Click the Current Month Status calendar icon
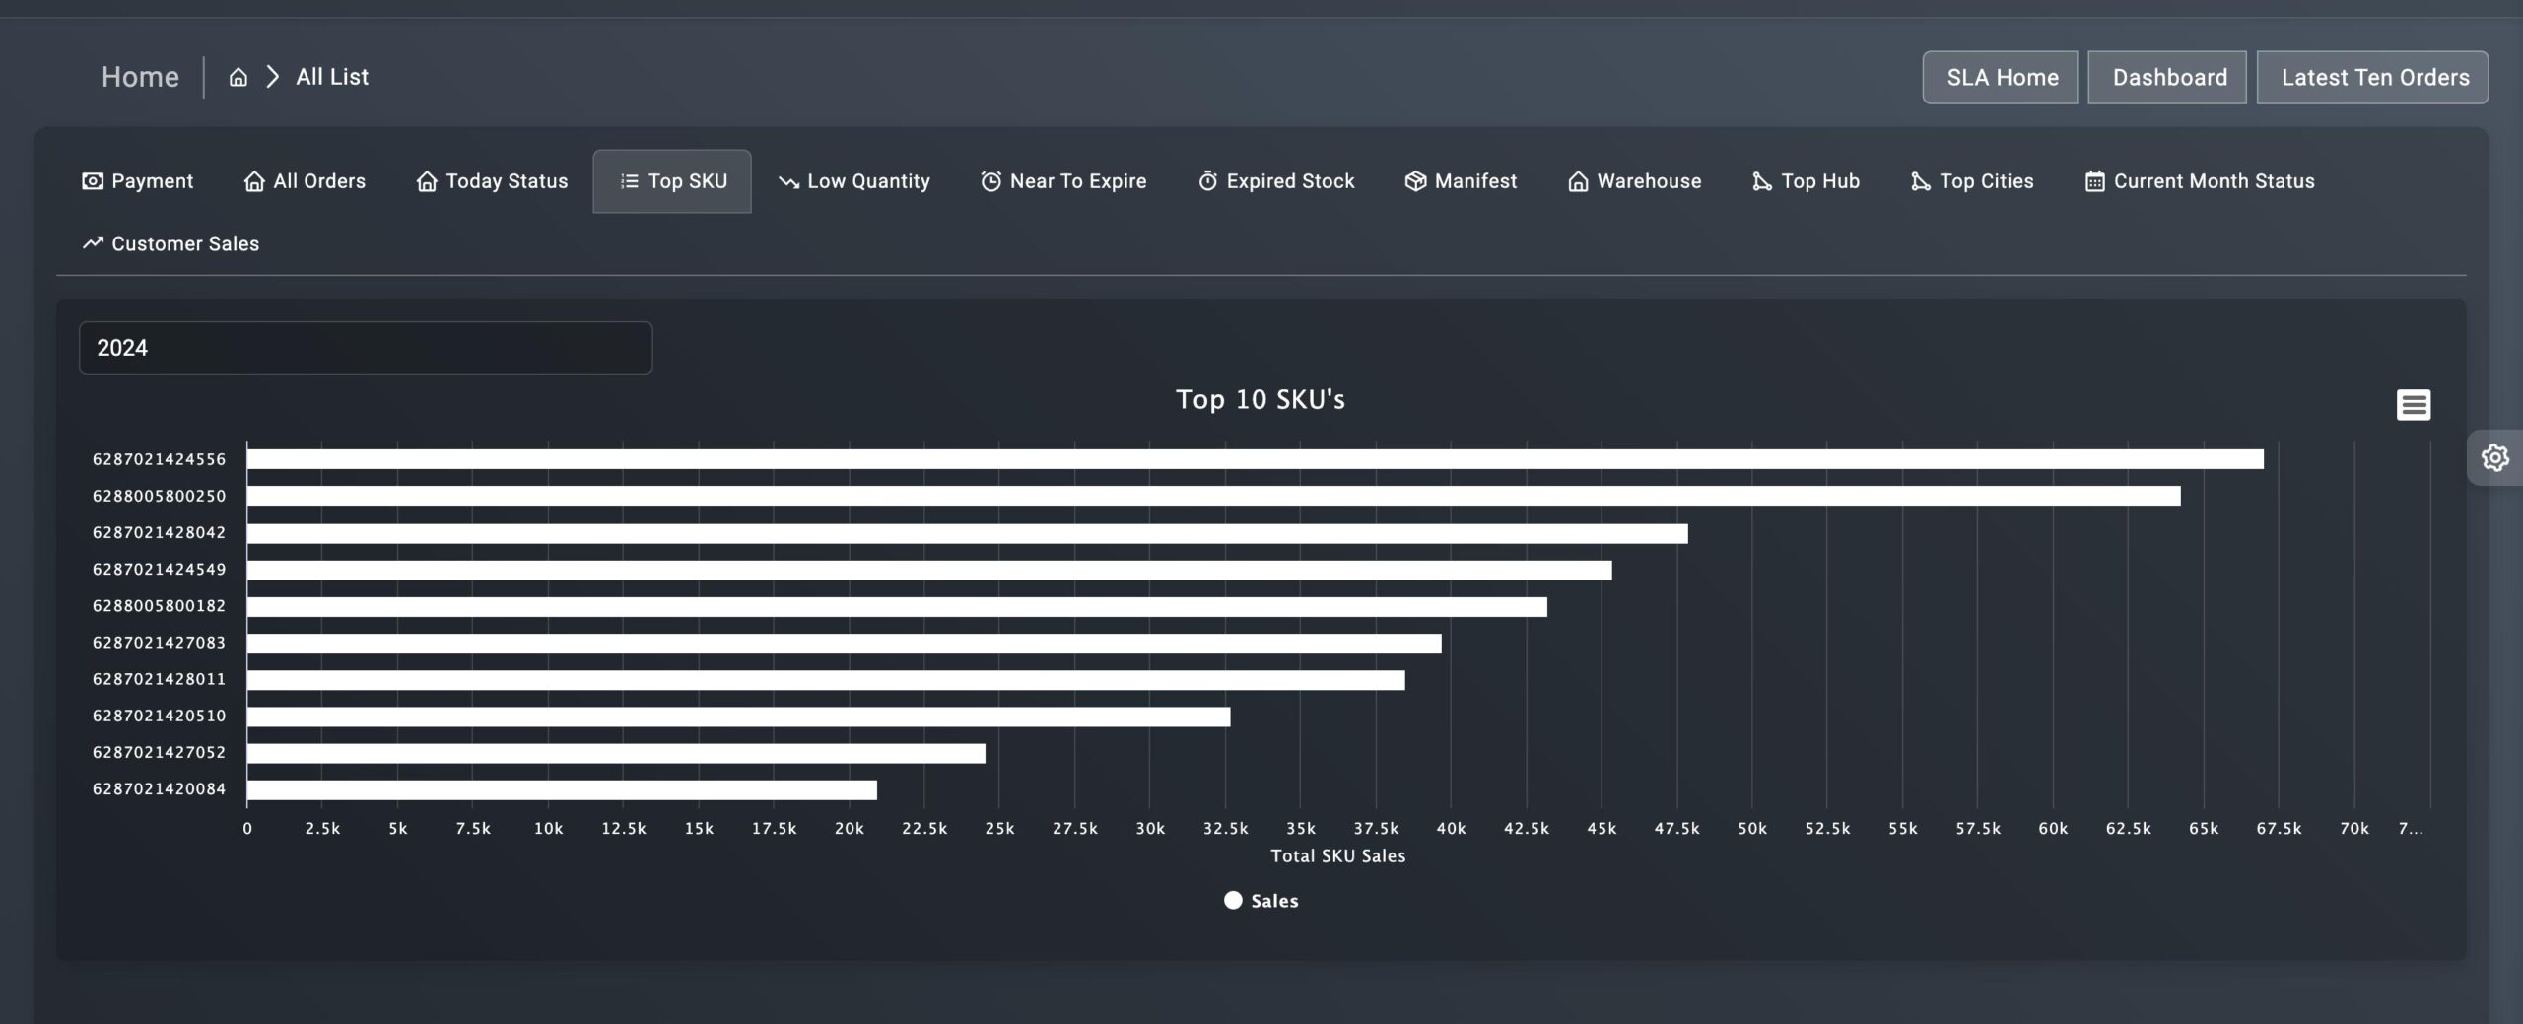Image resolution: width=2523 pixels, height=1024 pixels. pos(2094,180)
